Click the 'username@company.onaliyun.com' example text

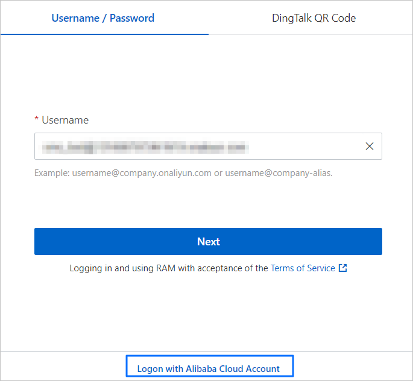coord(142,173)
